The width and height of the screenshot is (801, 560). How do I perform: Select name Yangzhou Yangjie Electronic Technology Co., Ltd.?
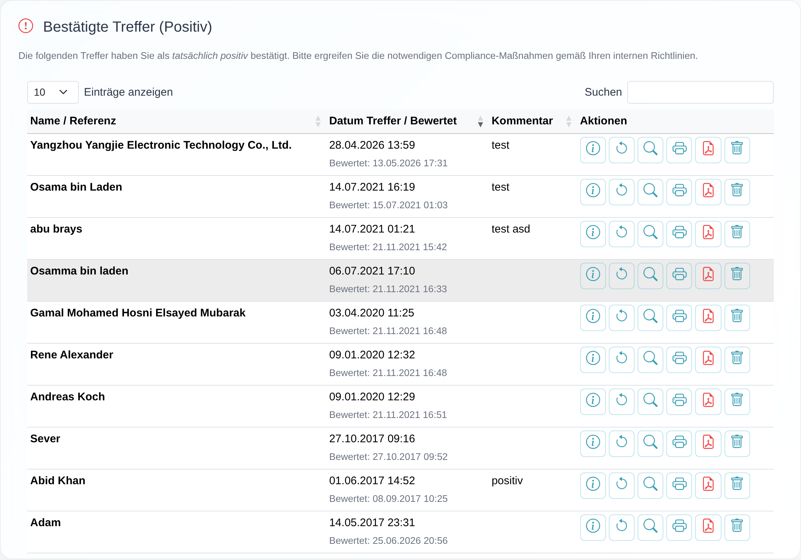click(161, 145)
